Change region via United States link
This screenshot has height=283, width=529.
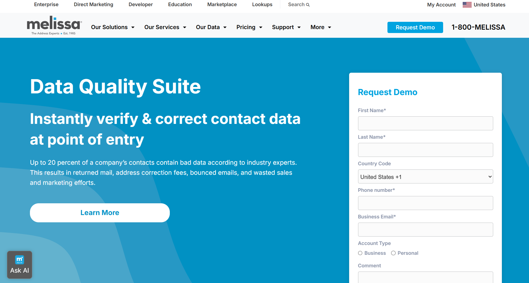coord(489,5)
